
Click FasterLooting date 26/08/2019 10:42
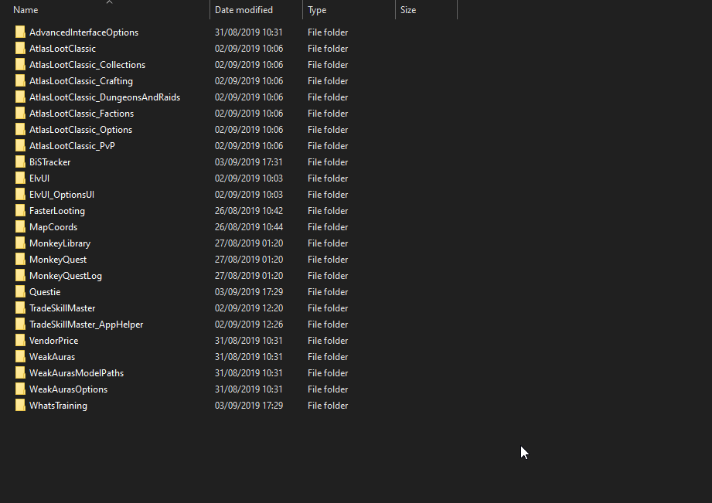tap(249, 211)
